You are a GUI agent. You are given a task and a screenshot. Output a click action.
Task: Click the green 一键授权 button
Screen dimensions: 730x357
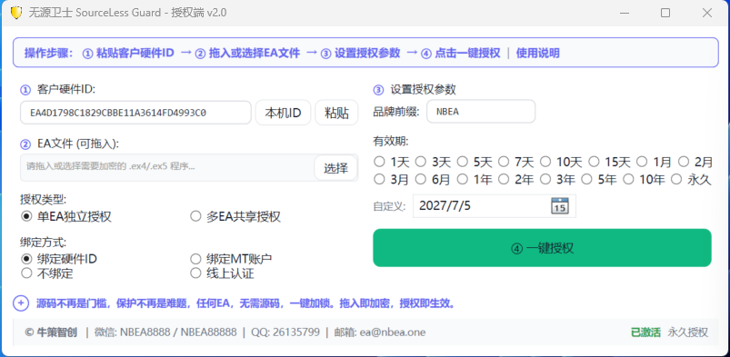pyautogui.click(x=543, y=248)
